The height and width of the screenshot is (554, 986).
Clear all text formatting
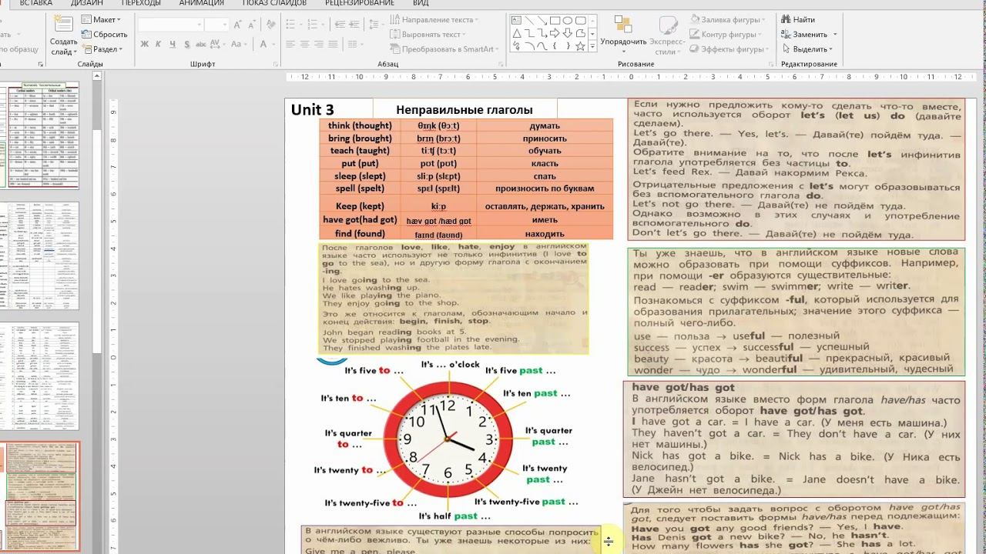(271, 25)
